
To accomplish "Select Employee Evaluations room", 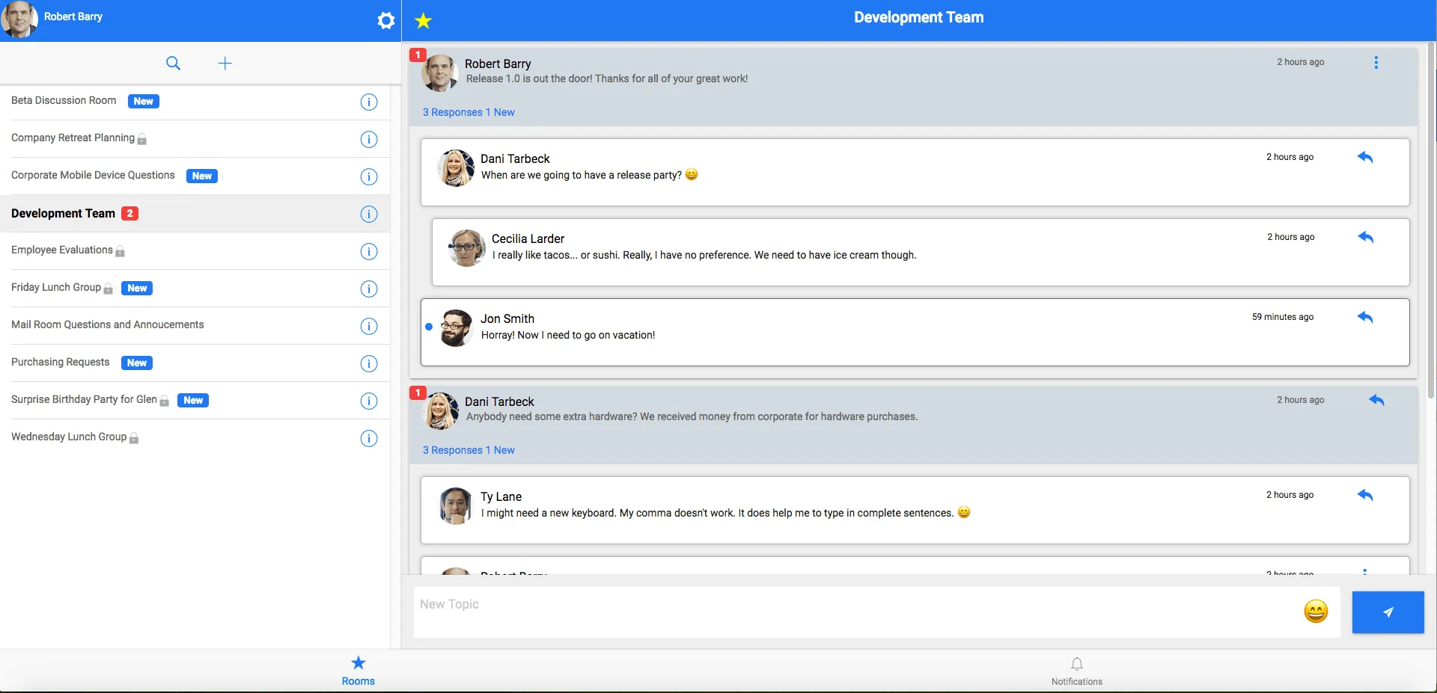I will 195,251.
